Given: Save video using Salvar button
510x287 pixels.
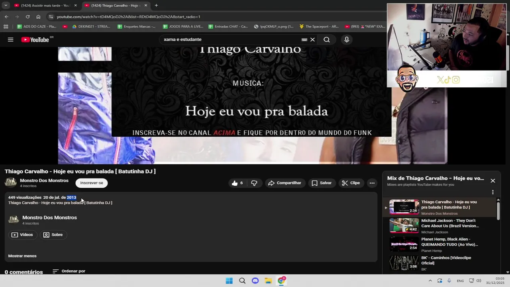Looking at the screenshot, I should (322, 183).
